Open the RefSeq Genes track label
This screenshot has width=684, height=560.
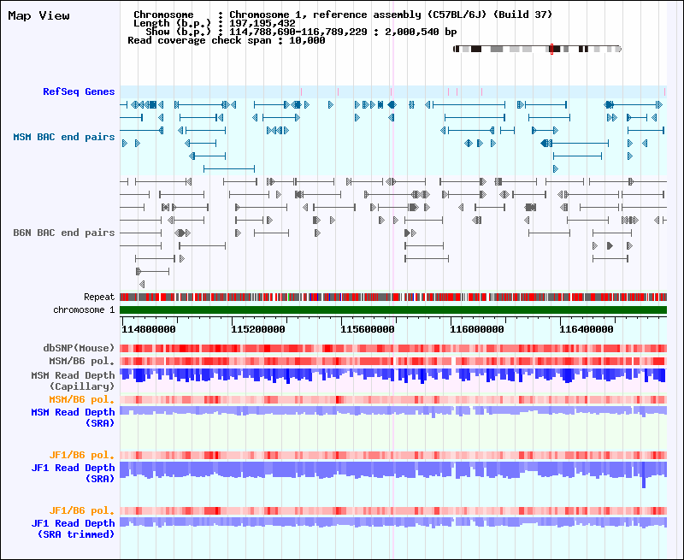(79, 91)
